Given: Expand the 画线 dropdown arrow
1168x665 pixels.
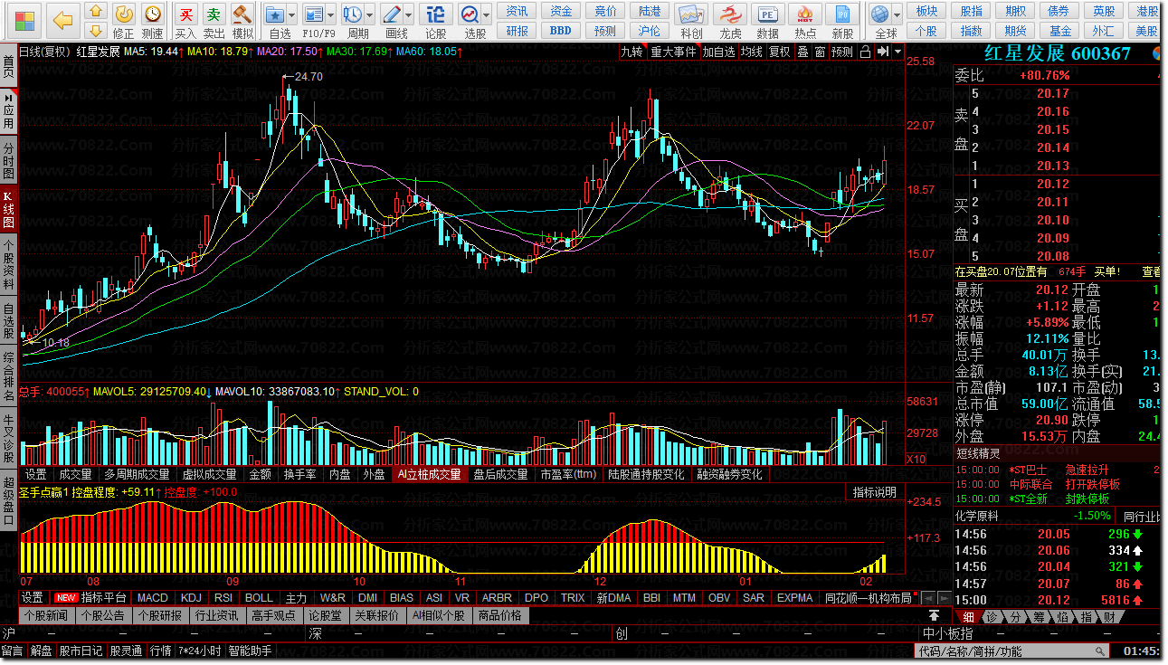Looking at the screenshot, I should [409, 14].
